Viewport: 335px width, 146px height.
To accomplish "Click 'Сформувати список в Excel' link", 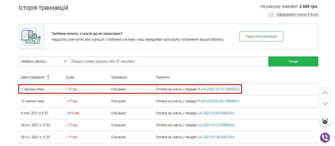I will (x=297, y=14).
